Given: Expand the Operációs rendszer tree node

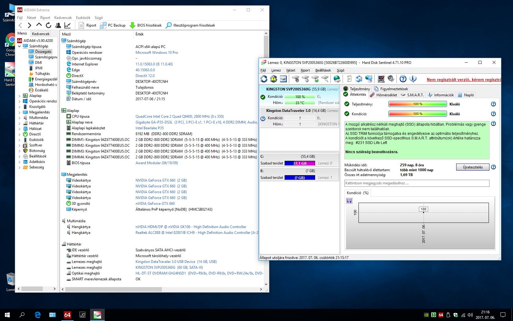Looking at the screenshot, I should click(x=20, y=101).
